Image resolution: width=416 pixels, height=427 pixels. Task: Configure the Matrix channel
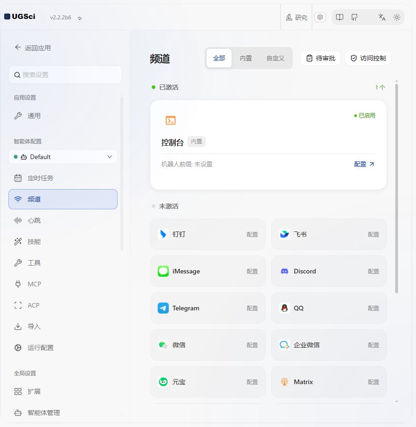coord(373,382)
